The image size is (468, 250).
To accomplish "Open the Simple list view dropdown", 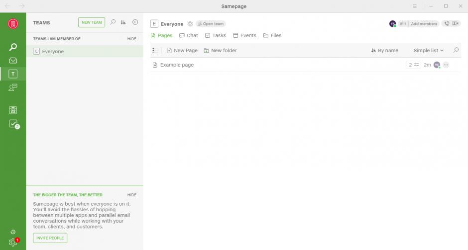I will (428, 50).
